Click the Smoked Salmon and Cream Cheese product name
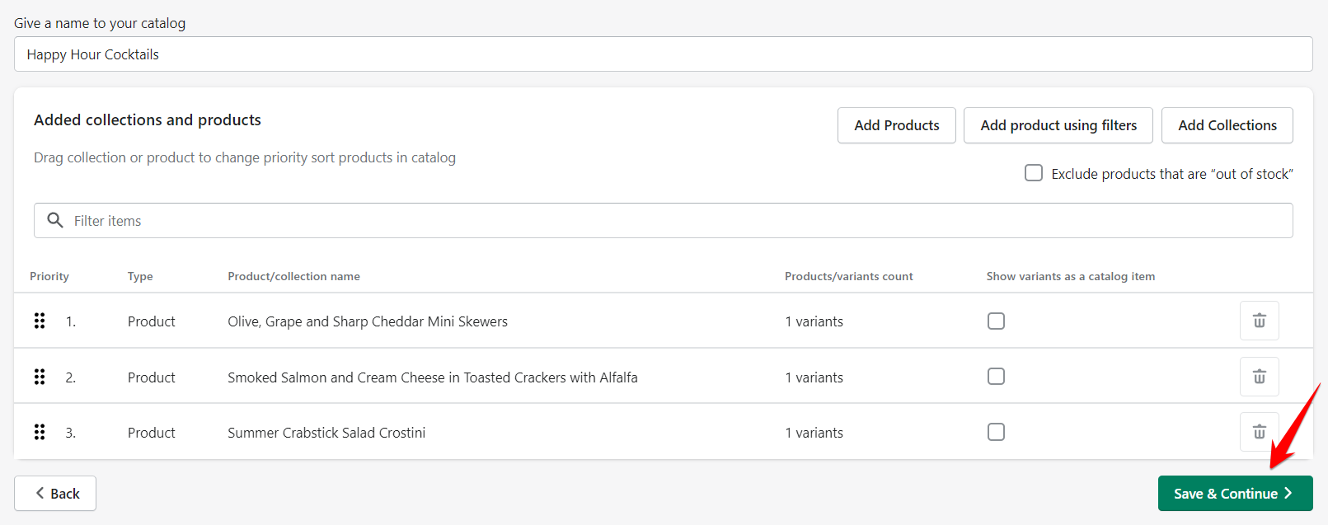This screenshot has height=525, width=1328. click(x=432, y=377)
